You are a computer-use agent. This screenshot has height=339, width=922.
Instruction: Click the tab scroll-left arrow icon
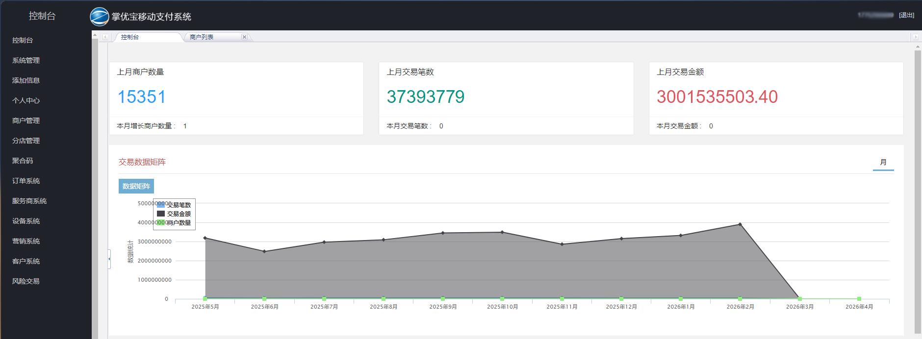pos(105,37)
